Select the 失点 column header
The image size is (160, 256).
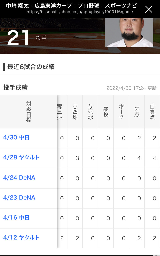coord(137,112)
